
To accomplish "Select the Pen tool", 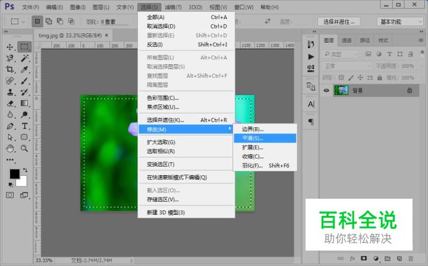I will tap(10, 126).
